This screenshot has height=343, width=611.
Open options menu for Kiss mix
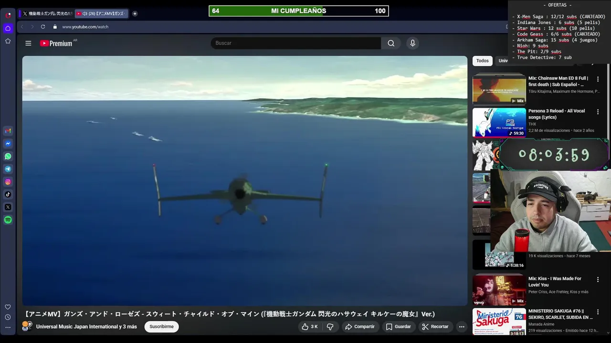(598, 280)
